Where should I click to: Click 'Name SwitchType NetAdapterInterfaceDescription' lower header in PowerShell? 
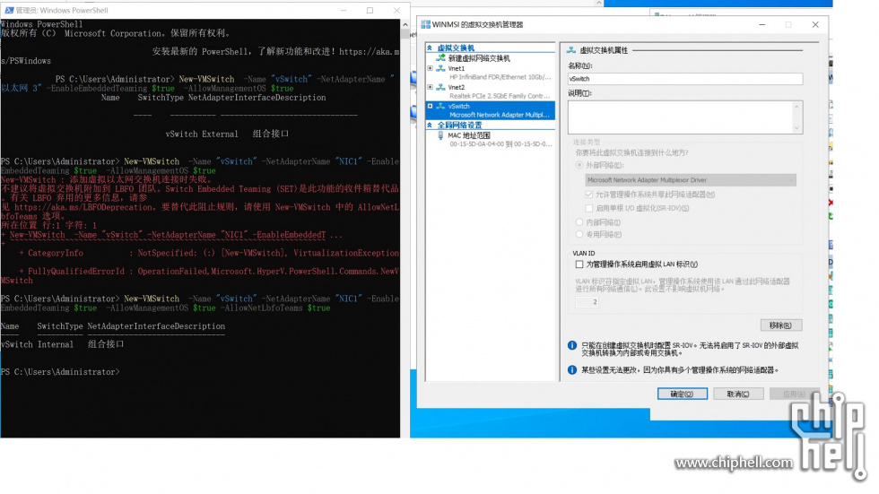(x=113, y=326)
